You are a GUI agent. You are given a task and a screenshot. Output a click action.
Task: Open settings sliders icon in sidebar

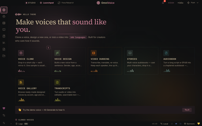coord(4,115)
